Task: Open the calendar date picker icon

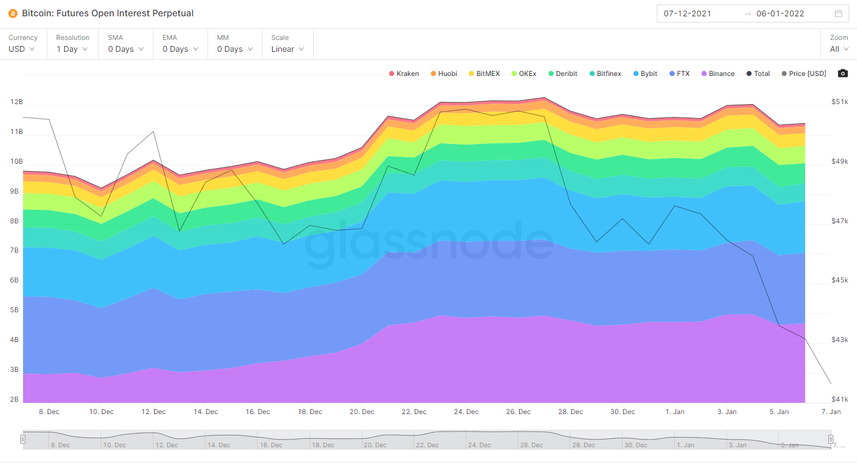Action: [838, 14]
